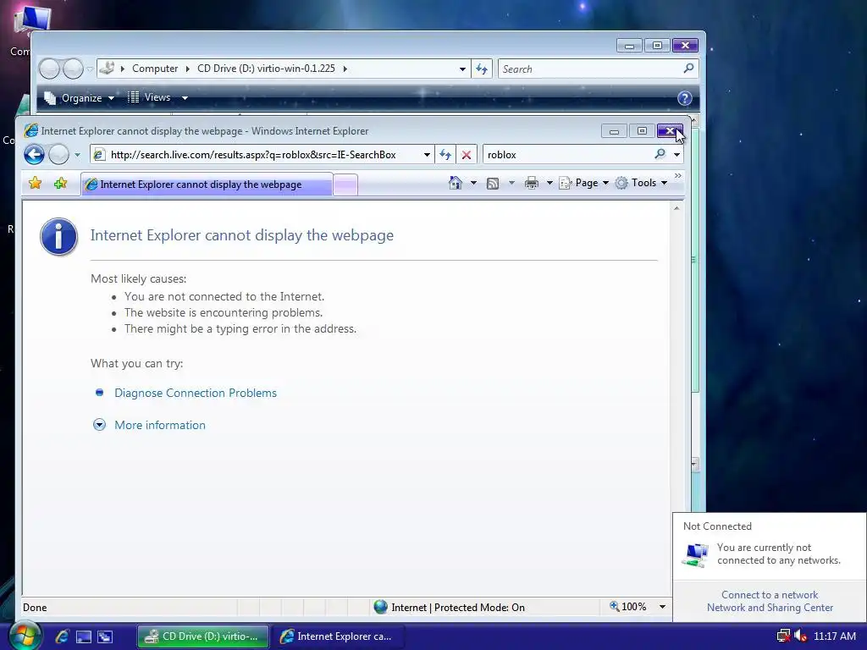Expand Explorer address bar history dropdown
867x650 pixels.
(462, 69)
